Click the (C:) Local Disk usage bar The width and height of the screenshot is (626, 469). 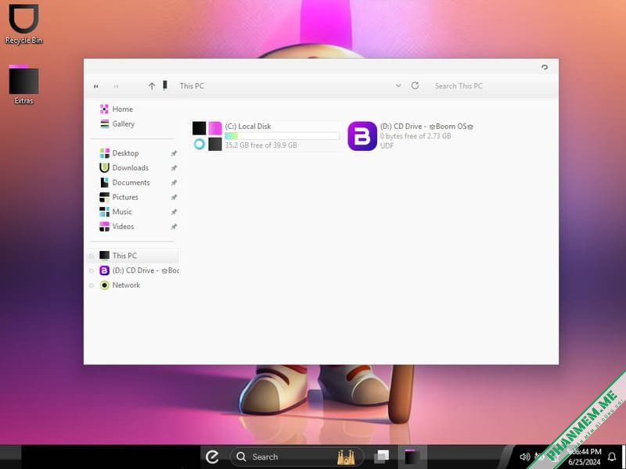[x=282, y=136]
